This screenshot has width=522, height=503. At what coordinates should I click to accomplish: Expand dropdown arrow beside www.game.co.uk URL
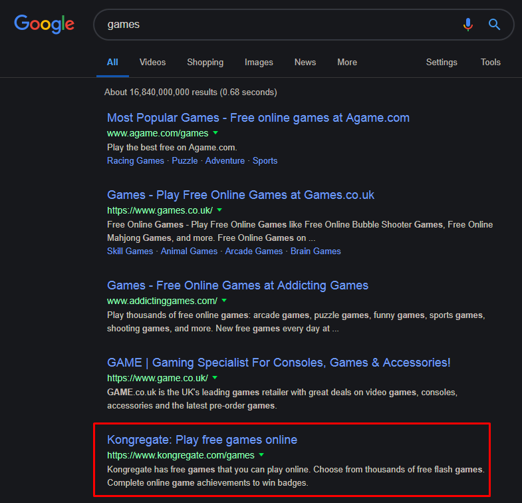pos(215,378)
